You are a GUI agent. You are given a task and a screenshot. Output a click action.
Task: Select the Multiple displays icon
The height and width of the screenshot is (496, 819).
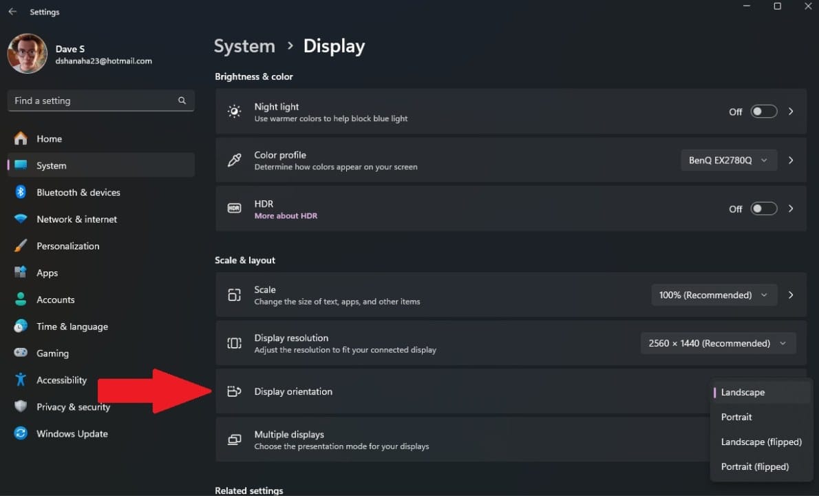(x=234, y=440)
